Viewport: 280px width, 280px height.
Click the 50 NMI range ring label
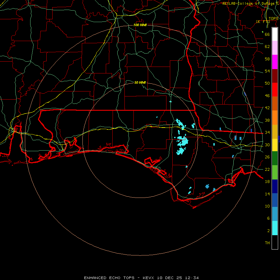140,82
